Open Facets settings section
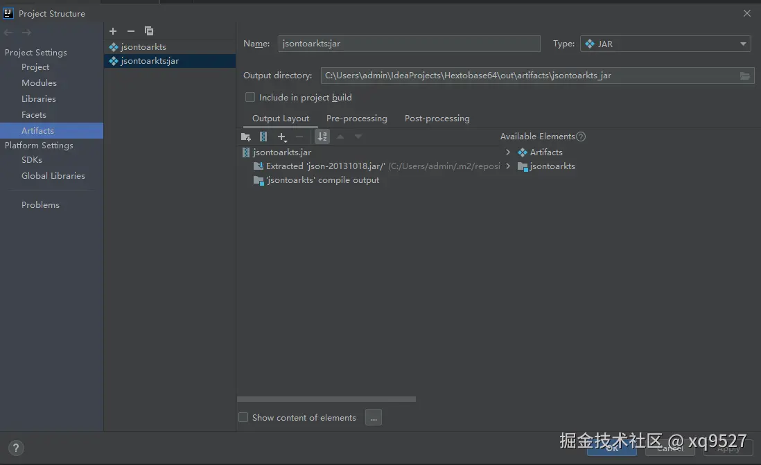The width and height of the screenshot is (761, 465). coord(34,115)
